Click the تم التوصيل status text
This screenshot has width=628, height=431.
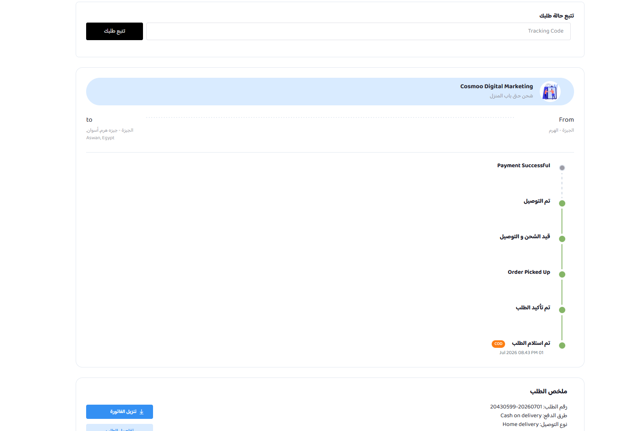pos(537,201)
